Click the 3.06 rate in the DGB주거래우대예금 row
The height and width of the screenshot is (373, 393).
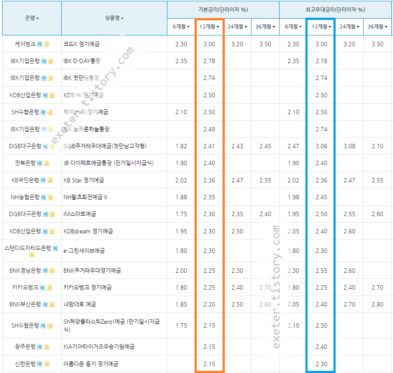(x=321, y=146)
